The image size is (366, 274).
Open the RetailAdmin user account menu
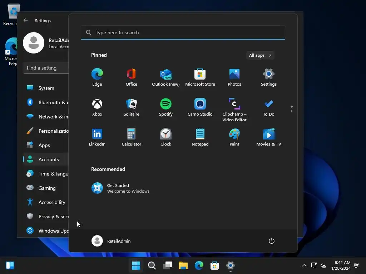click(111, 241)
